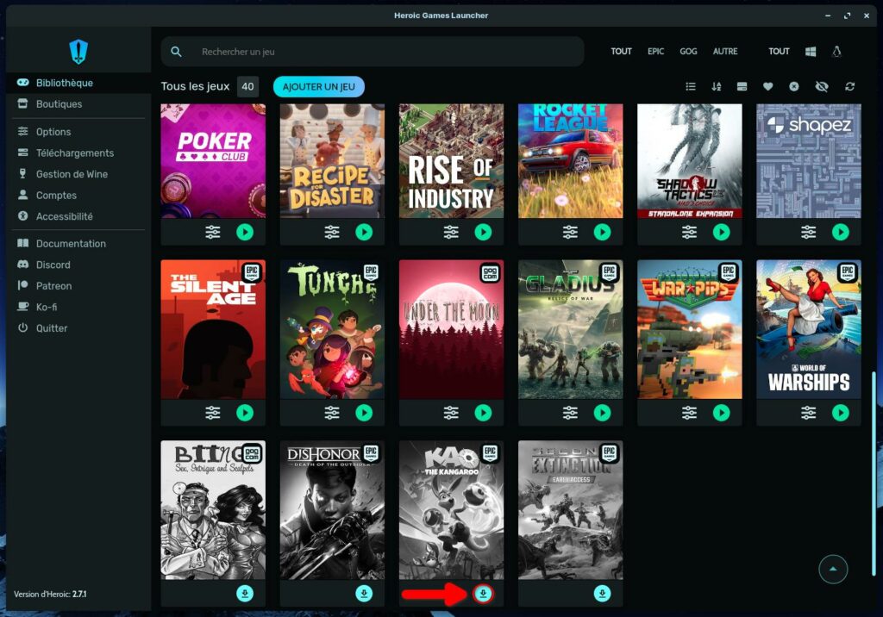Toggle installed-first sort icon
The height and width of the screenshot is (617, 883).
[x=742, y=87]
